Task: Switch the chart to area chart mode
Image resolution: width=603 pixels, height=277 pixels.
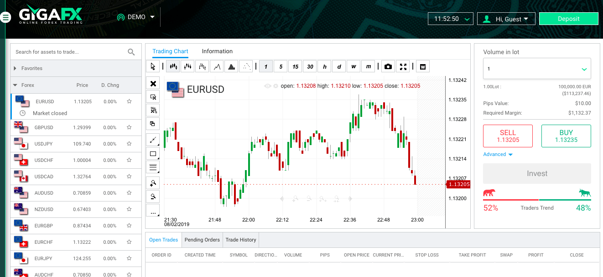Action: pyautogui.click(x=231, y=66)
